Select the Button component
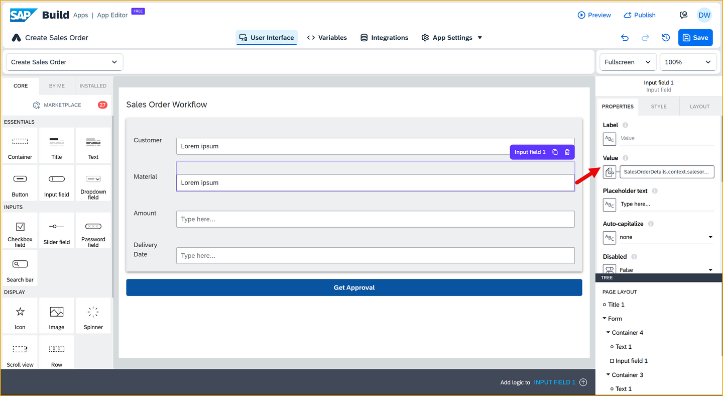This screenshot has width=723, height=396. [20, 183]
